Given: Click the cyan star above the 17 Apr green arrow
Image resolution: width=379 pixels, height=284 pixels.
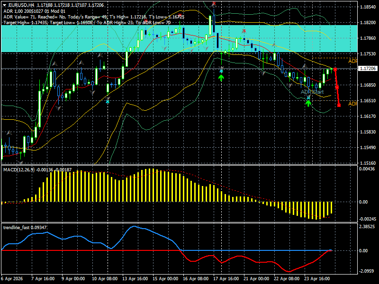Looking at the screenshot, I should [221, 71].
